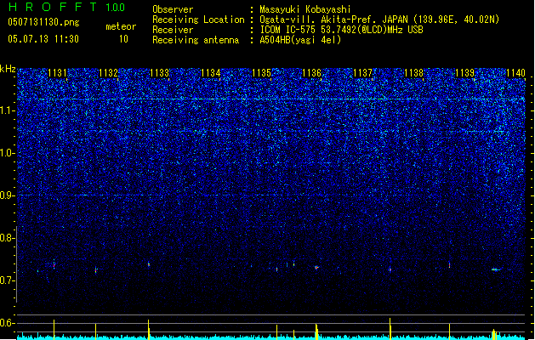Click the 1138 time axis marker
Viewport: 535px width, 340px height.
(x=413, y=73)
